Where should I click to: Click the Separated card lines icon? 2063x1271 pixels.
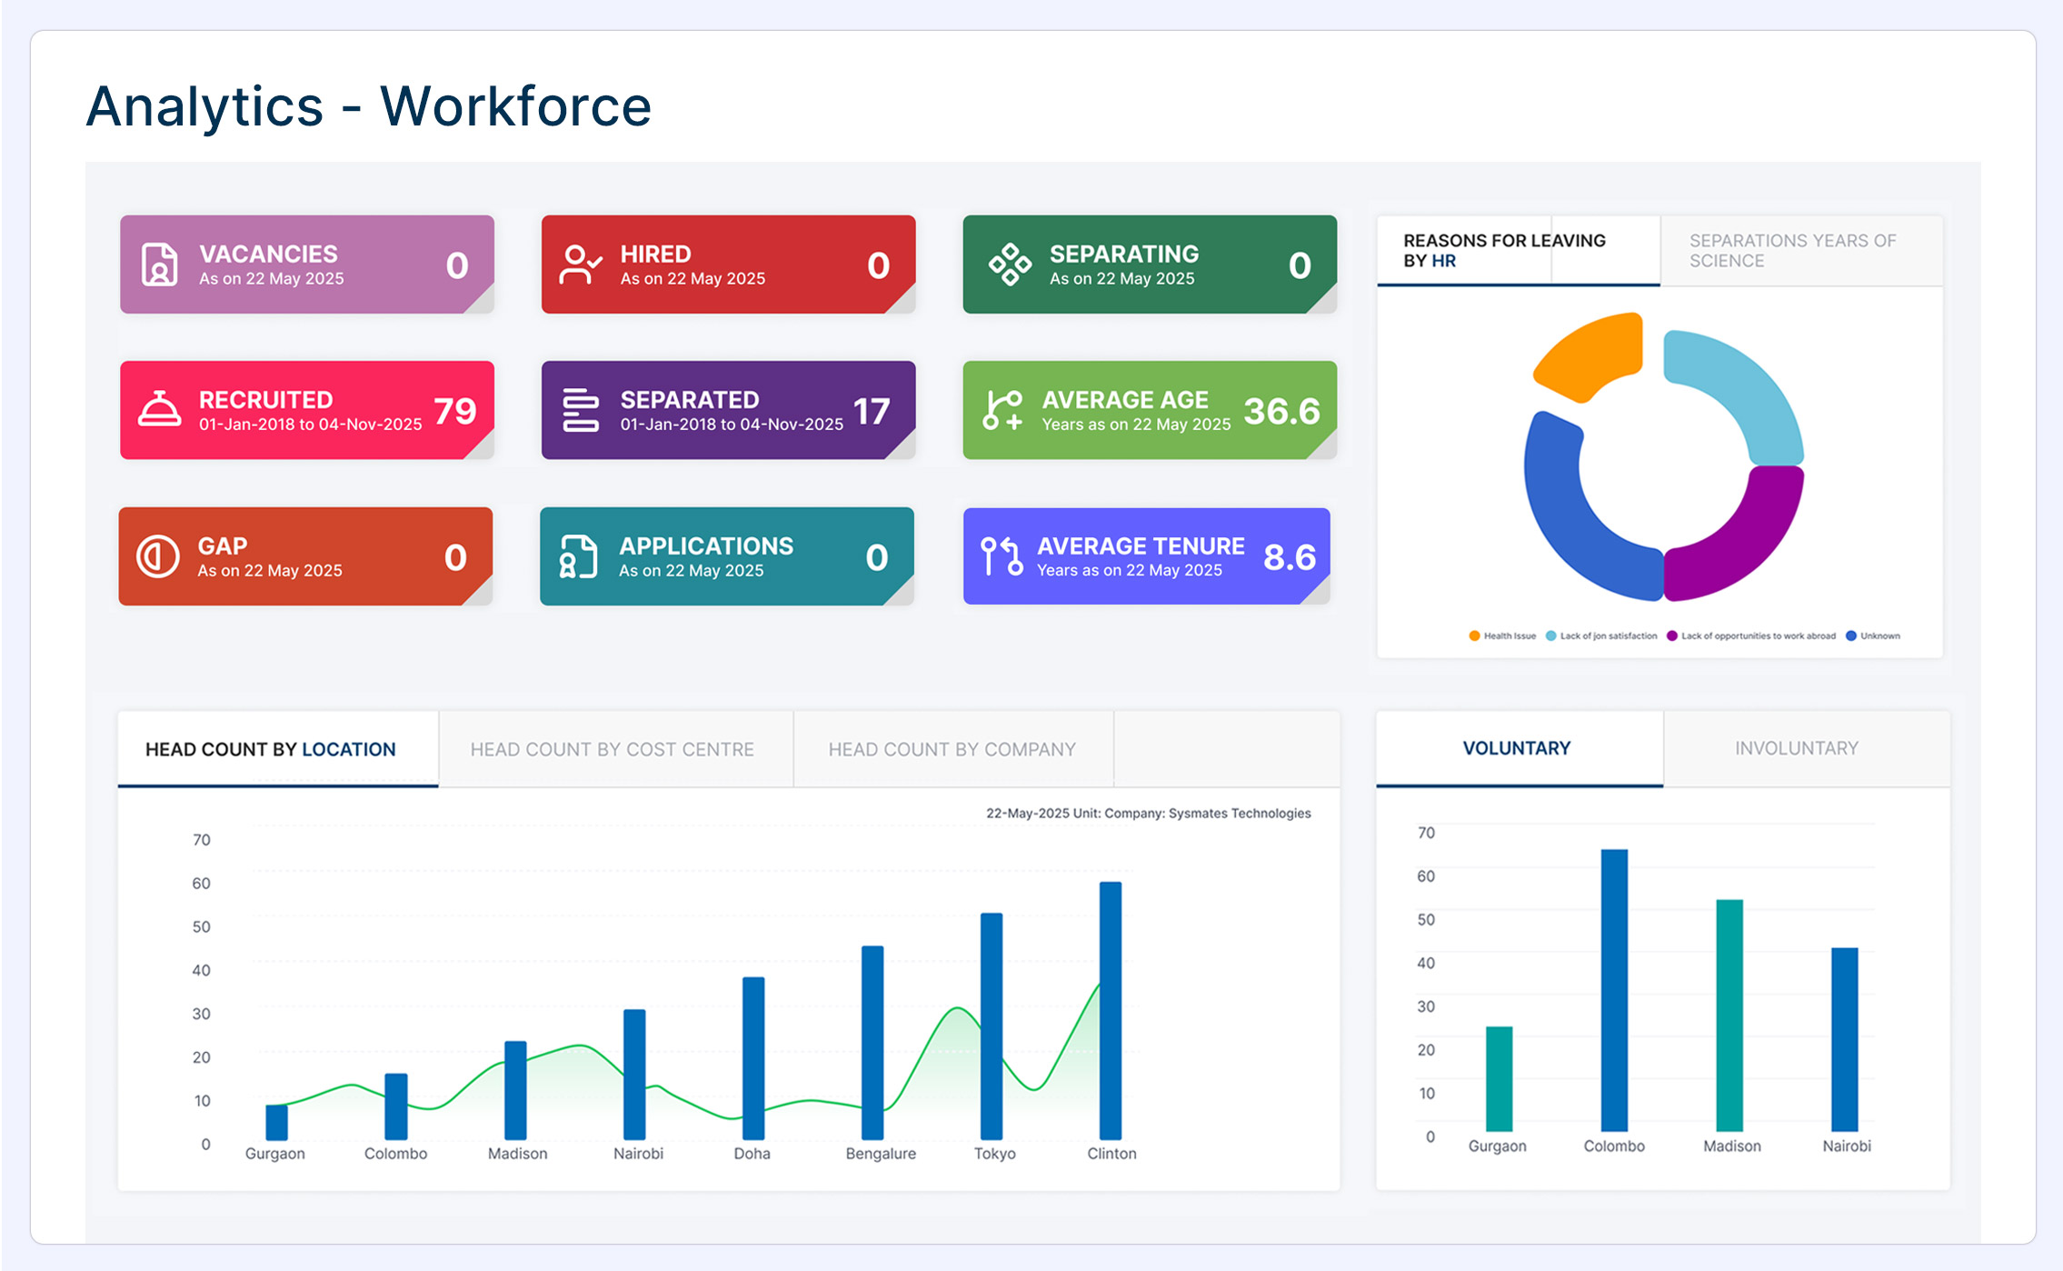(580, 410)
